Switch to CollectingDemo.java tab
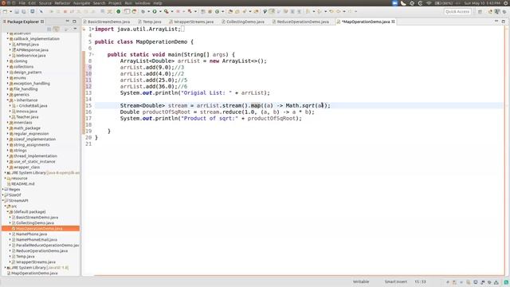510x287 pixels. click(245, 22)
